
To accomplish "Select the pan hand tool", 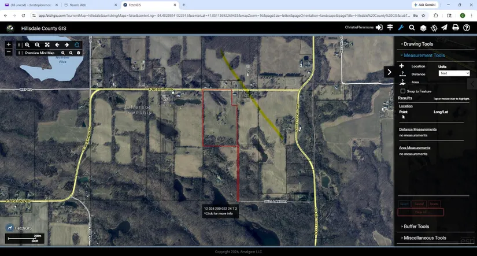I will 77,44.
